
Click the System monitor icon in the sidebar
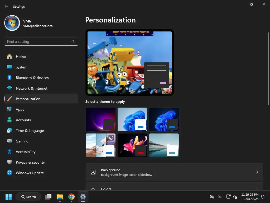pyautogui.click(x=9, y=67)
